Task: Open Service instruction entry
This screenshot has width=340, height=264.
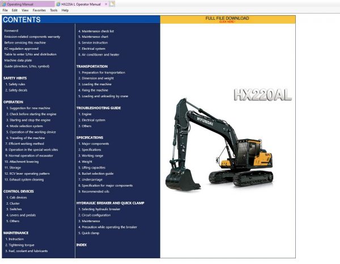Action: 93,42
